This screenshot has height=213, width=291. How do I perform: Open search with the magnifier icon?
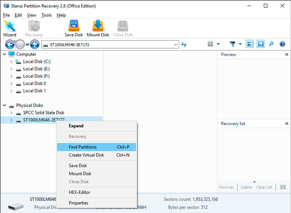click(x=271, y=44)
